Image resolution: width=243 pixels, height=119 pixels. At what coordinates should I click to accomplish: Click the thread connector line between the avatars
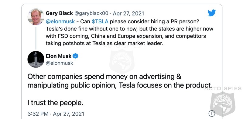(x=36, y=38)
